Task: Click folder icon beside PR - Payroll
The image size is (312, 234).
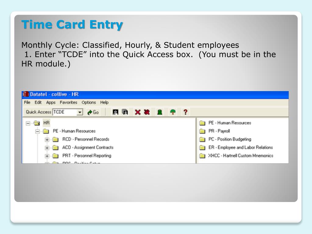Action: (x=202, y=131)
